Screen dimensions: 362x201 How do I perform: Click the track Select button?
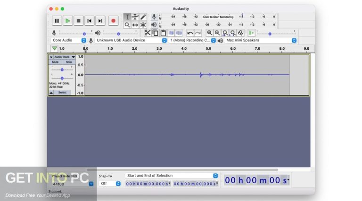point(62,93)
